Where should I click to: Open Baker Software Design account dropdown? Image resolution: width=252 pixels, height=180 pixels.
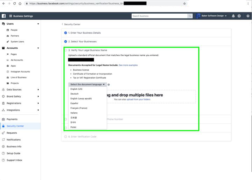(x=211, y=16)
